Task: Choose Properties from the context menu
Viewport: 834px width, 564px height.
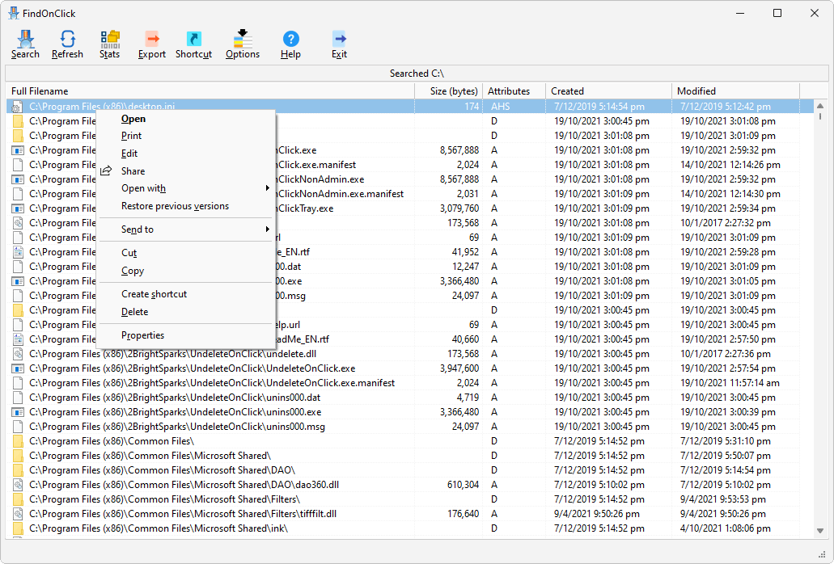Action: pos(142,335)
